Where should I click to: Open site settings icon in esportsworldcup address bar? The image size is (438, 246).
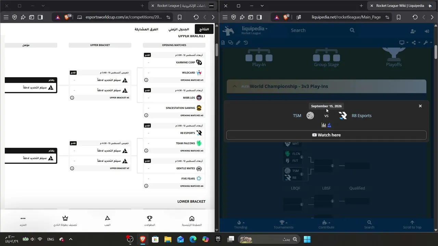[x=168, y=17]
